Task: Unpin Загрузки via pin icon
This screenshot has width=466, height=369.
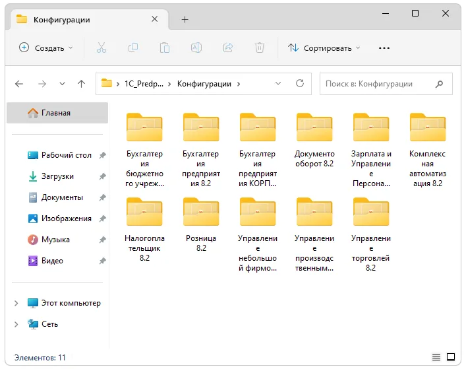Action: point(103,176)
